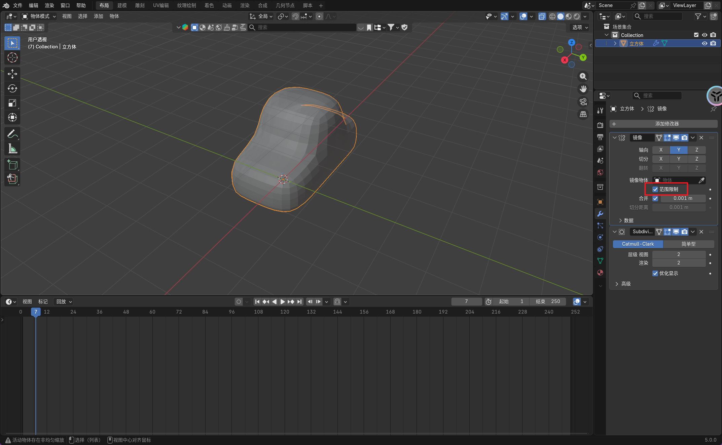Select the Scale tool
The image size is (722, 445).
(x=12, y=103)
